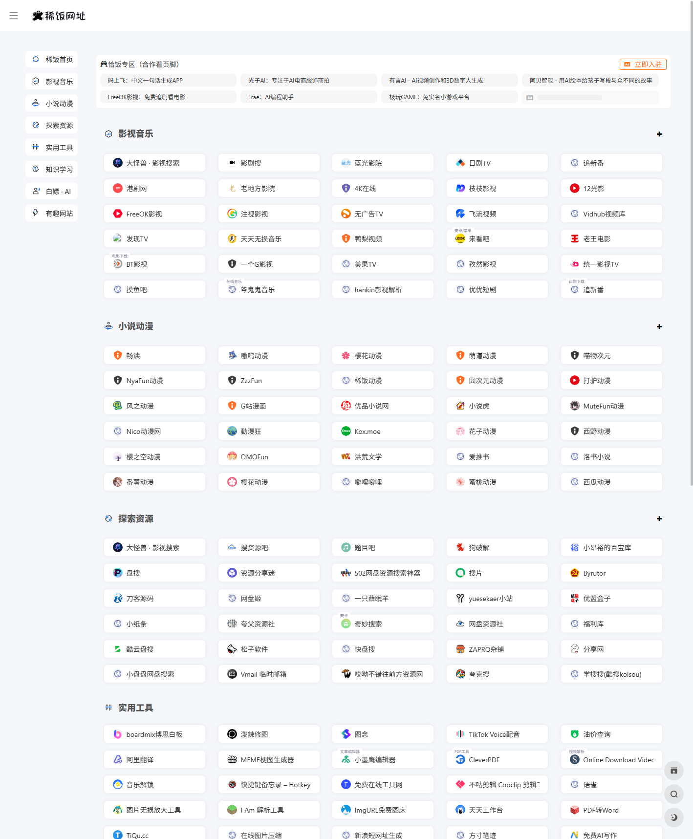Open the 码上飞 sponsor link
The height and width of the screenshot is (839, 693).
coord(168,80)
